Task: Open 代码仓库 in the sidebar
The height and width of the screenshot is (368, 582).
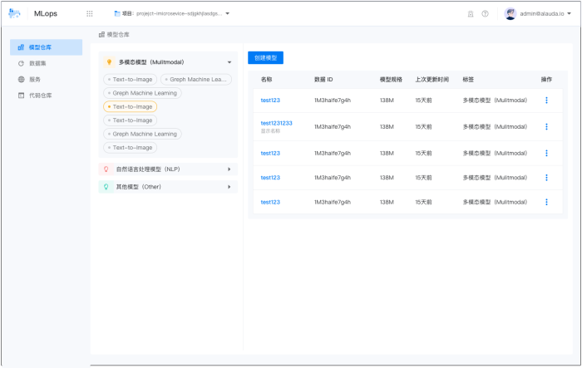Action: pyautogui.click(x=40, y=95)
